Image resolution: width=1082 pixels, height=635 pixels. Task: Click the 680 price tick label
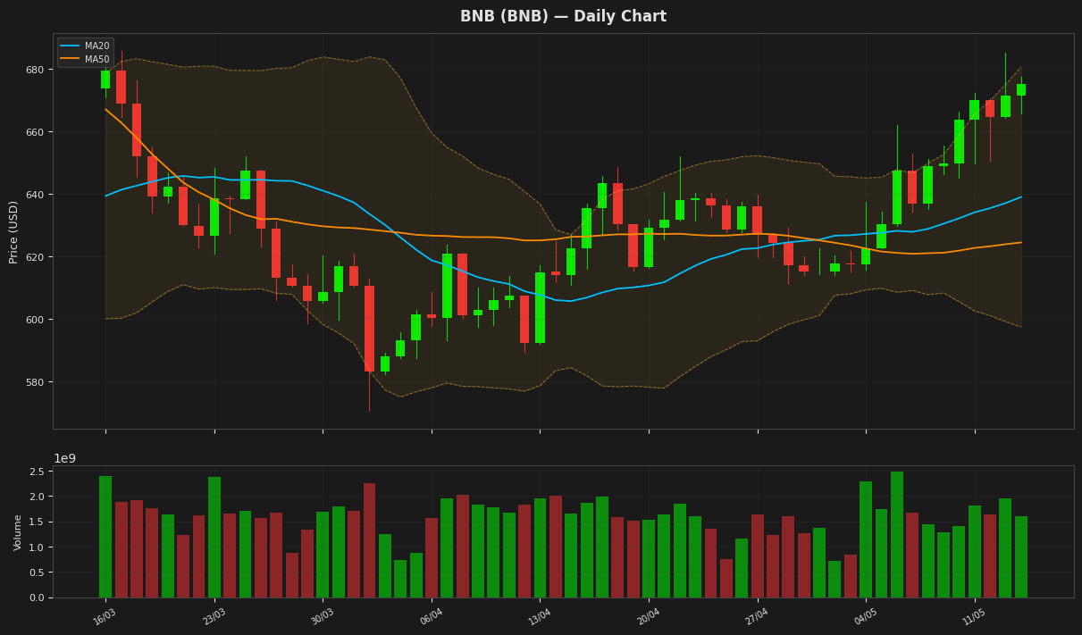coord(35,70)
